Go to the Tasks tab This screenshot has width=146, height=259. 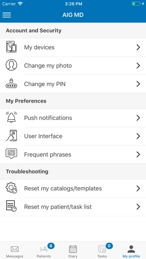click(x=102, y=251)
